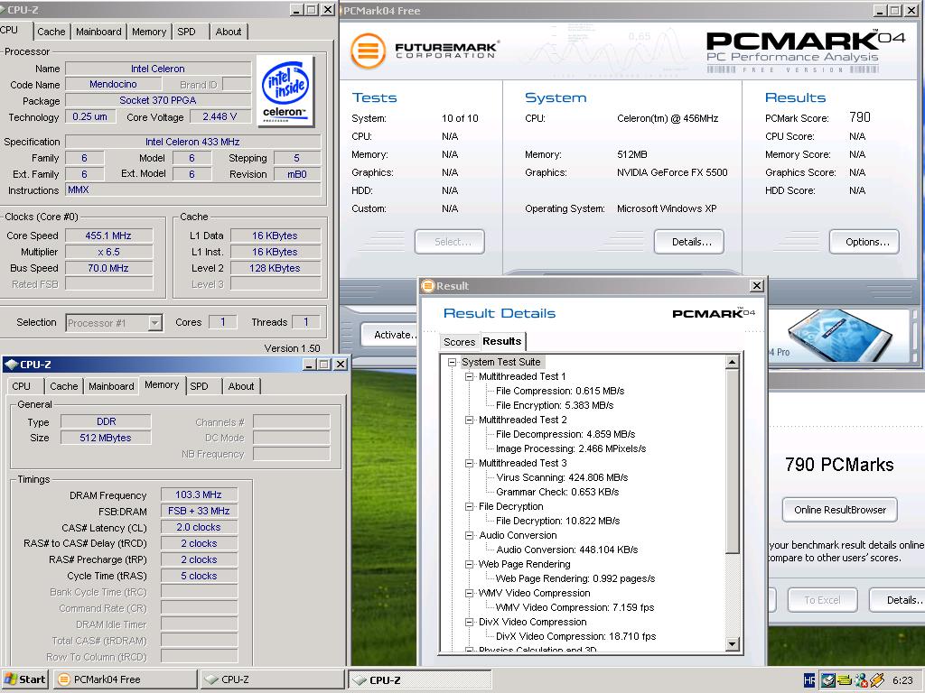Click the Result dialog title bar icon
The image size is (925, 693).
pyautogui.click(x=428, y=286)
